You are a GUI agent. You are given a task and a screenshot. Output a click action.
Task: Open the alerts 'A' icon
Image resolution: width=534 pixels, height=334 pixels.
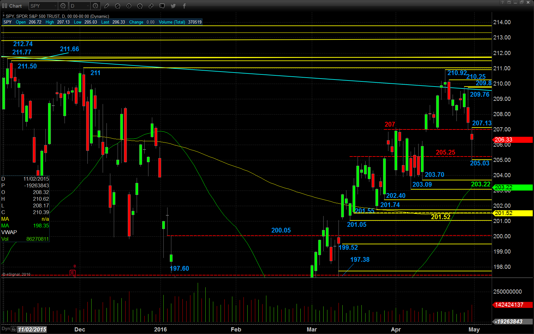140,6
